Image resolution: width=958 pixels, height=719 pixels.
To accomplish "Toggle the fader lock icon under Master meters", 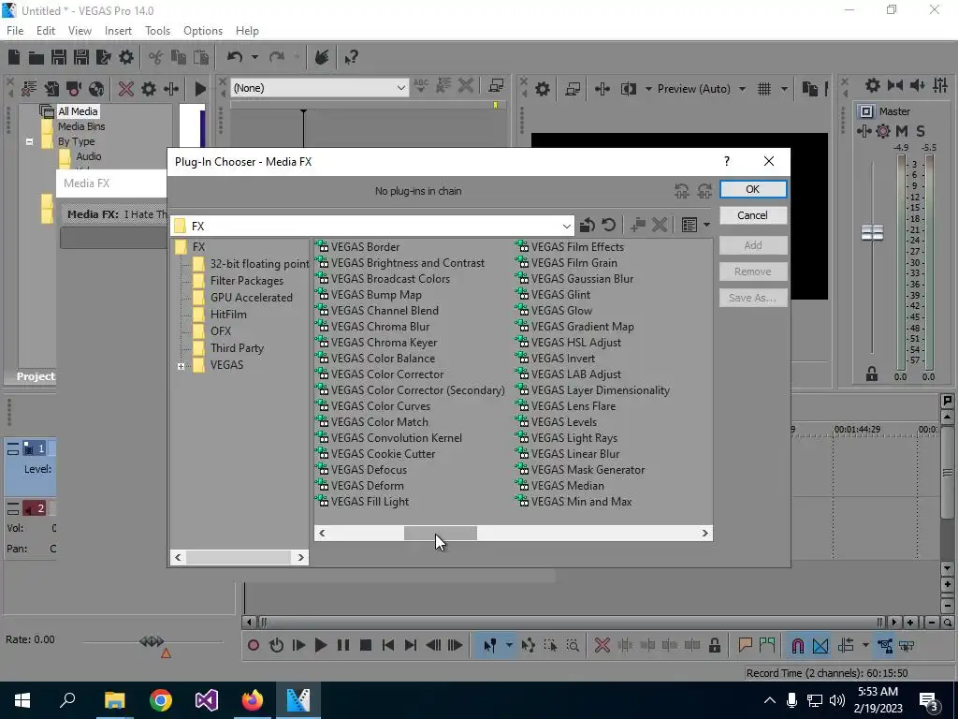I will tap(872, 374).
